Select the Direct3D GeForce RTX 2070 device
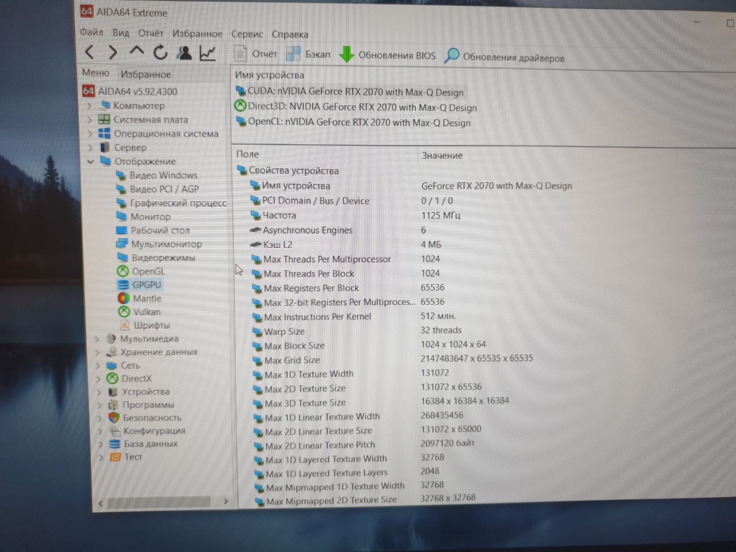The width and height of the screenshot is (736, 552). [x=356, y=108]
